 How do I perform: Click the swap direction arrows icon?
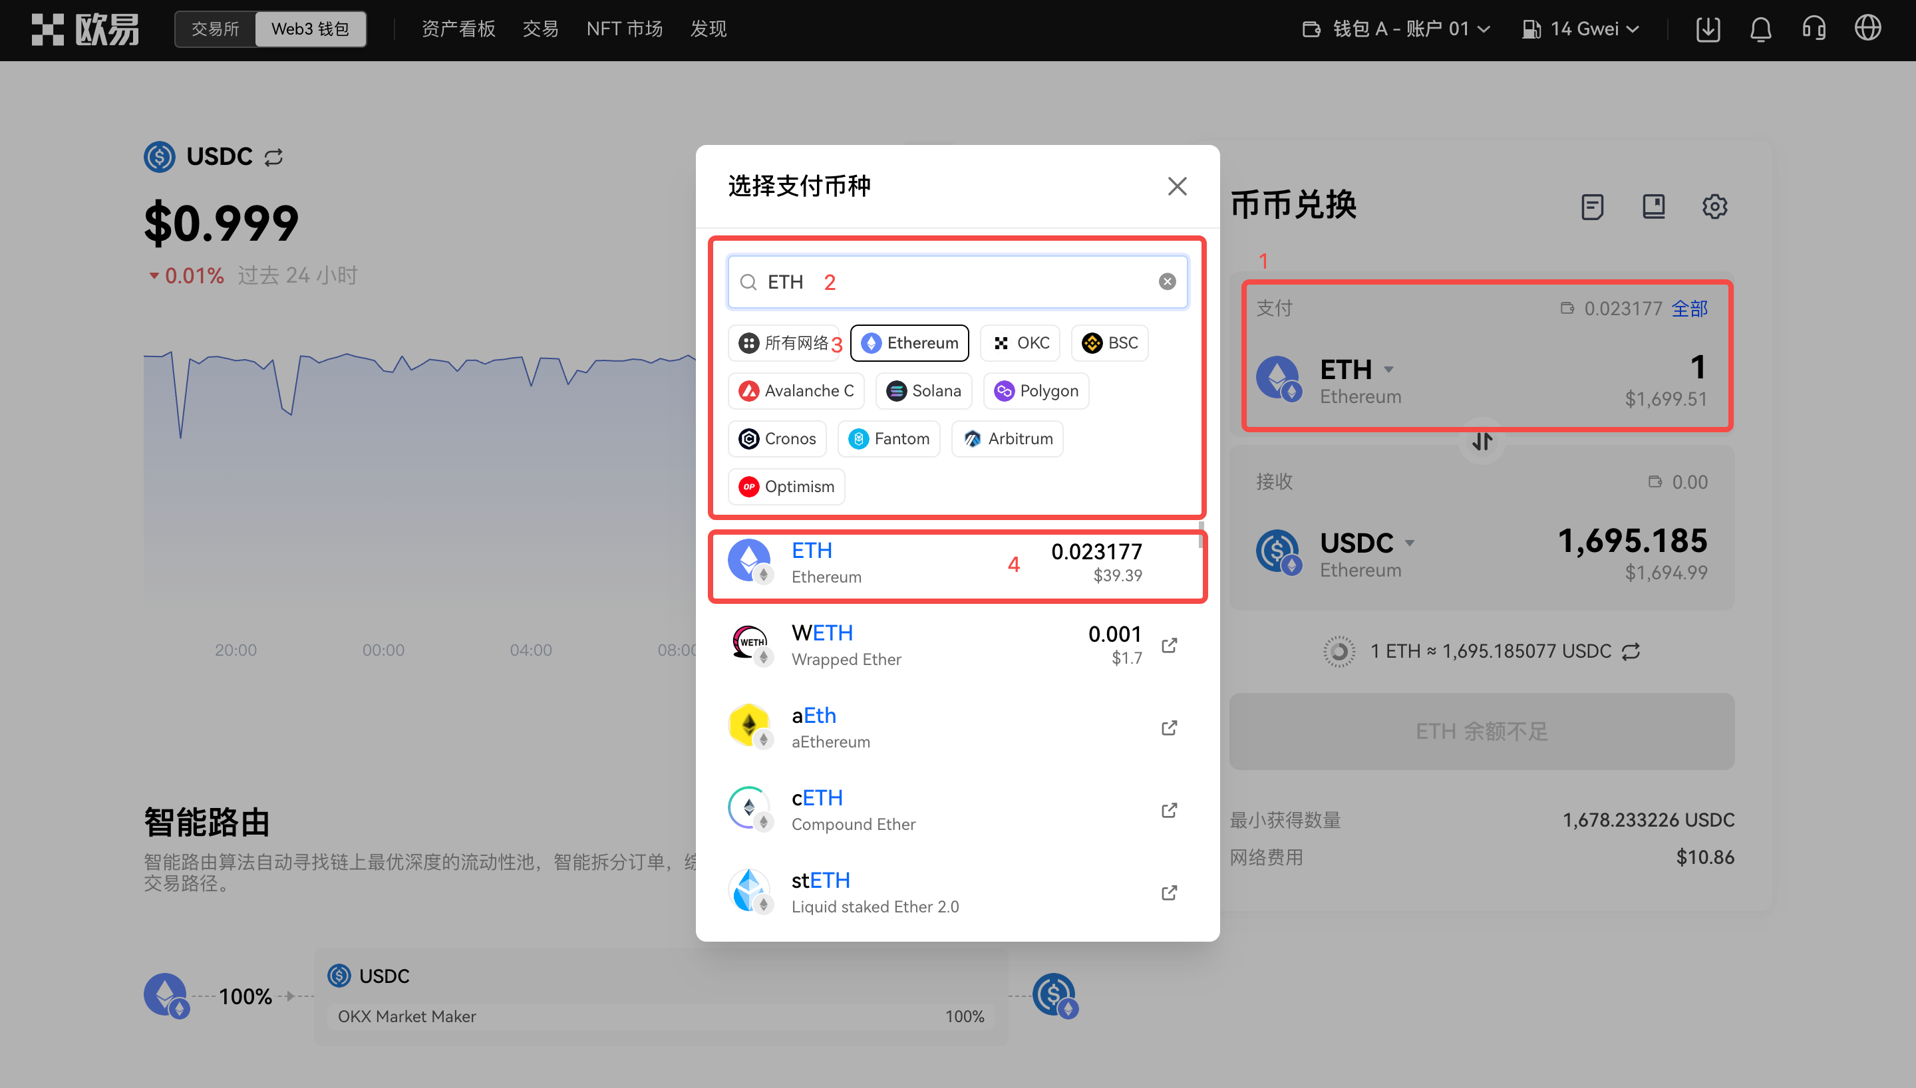[1482, 442]
